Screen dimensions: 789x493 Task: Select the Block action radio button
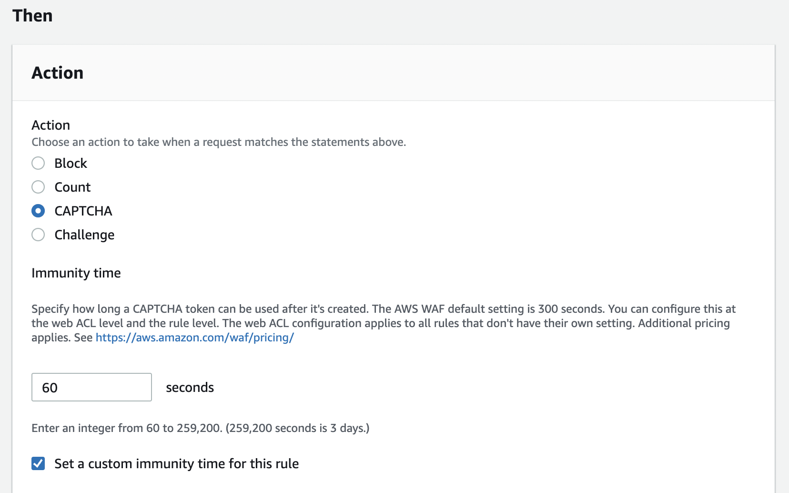tap(38, 163)
